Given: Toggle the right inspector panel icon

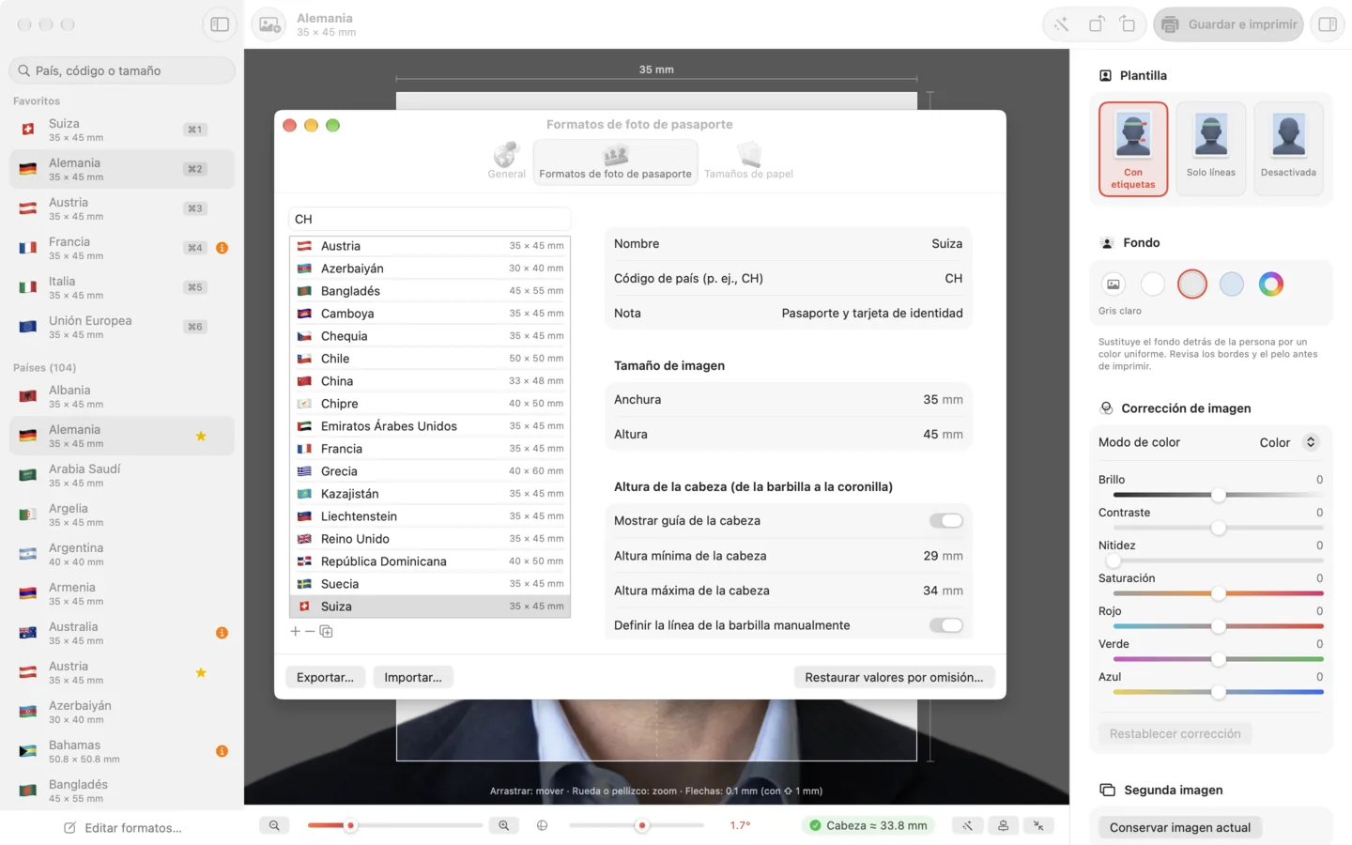Looking at the screenshot, I should (x=1328, y=24).
